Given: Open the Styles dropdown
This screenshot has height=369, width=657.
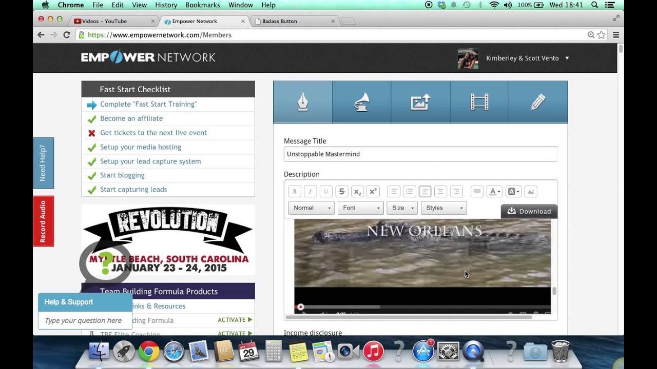Looking at the screenshot, I should [x=443, y=208].
